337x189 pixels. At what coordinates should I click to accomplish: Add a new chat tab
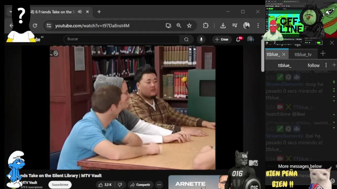(x=323, y=54)
